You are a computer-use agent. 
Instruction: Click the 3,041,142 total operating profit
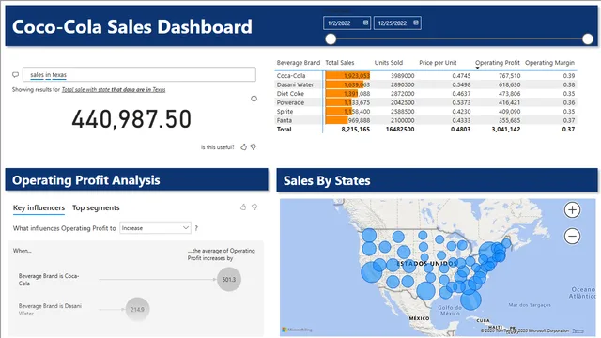506,130
